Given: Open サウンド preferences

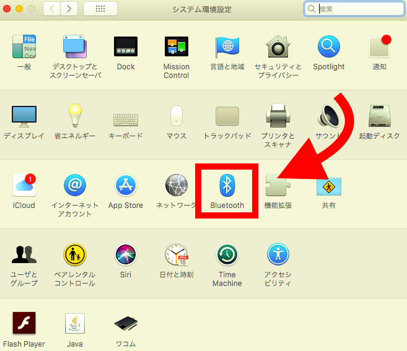Looking at the screenshot, I should tap(329, 116).
